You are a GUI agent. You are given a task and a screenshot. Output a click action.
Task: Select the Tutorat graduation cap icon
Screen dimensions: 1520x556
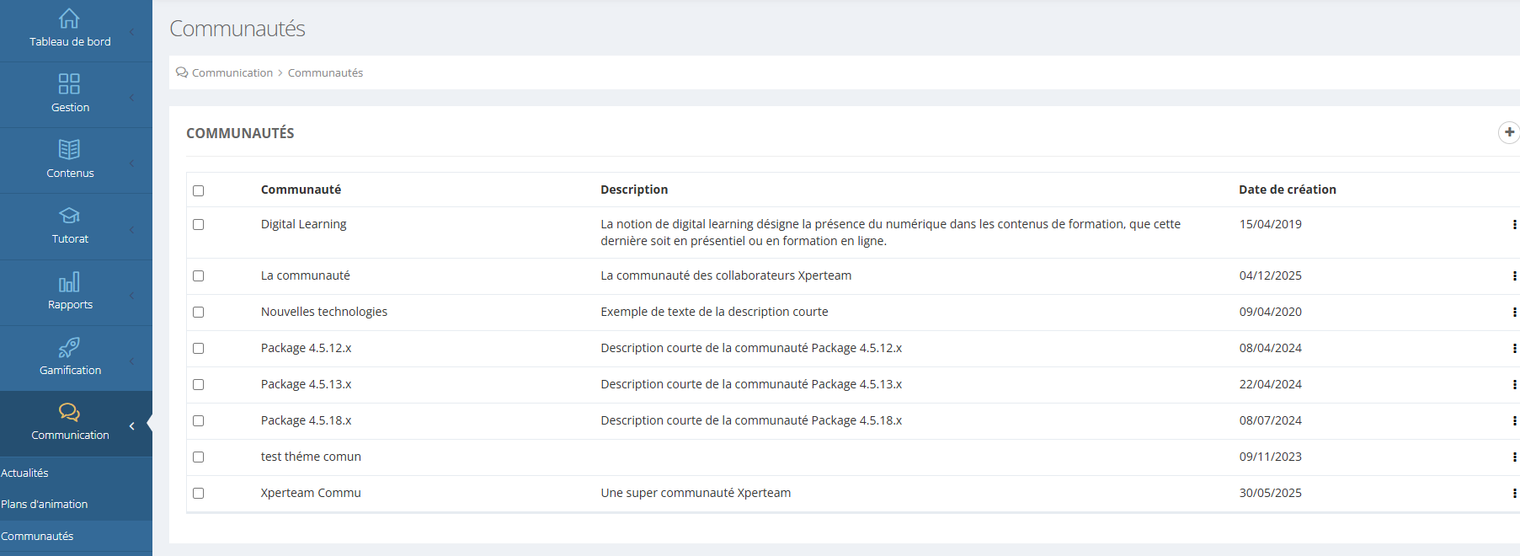[69, 216]
